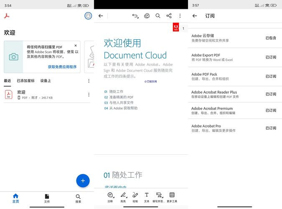Choose the 绘制 draw tool
Viewport: 282px width, 209px height.
pyautogui.click(x=135, y=197)
